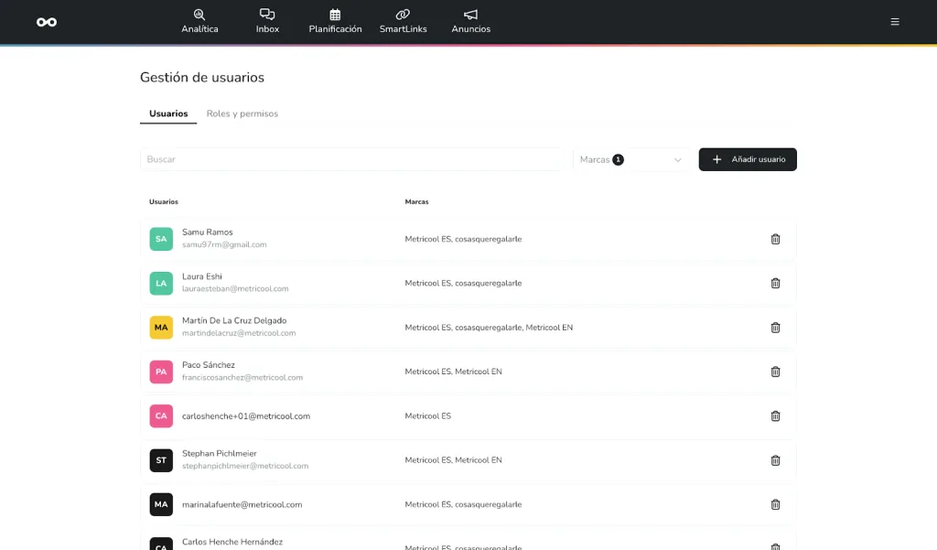Screen dimensions: 937x550
Task: Open the Inbox section
Action: pos(267,22)
